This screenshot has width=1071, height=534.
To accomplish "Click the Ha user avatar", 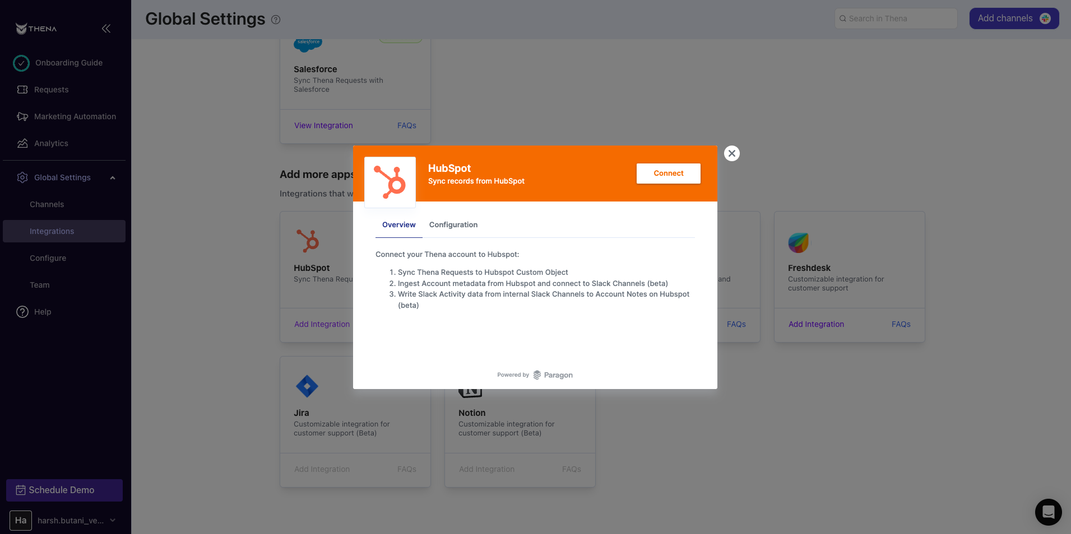I will click(21, 521).
